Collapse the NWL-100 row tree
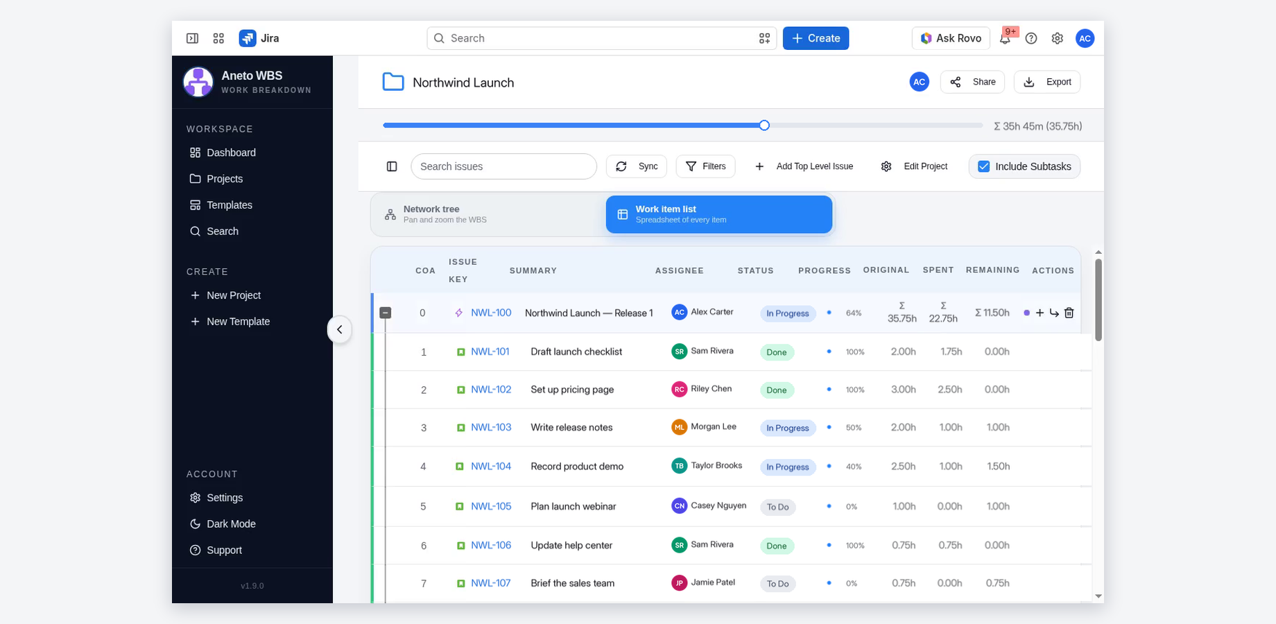The image size is (1276, 624). tap(386, 313)
